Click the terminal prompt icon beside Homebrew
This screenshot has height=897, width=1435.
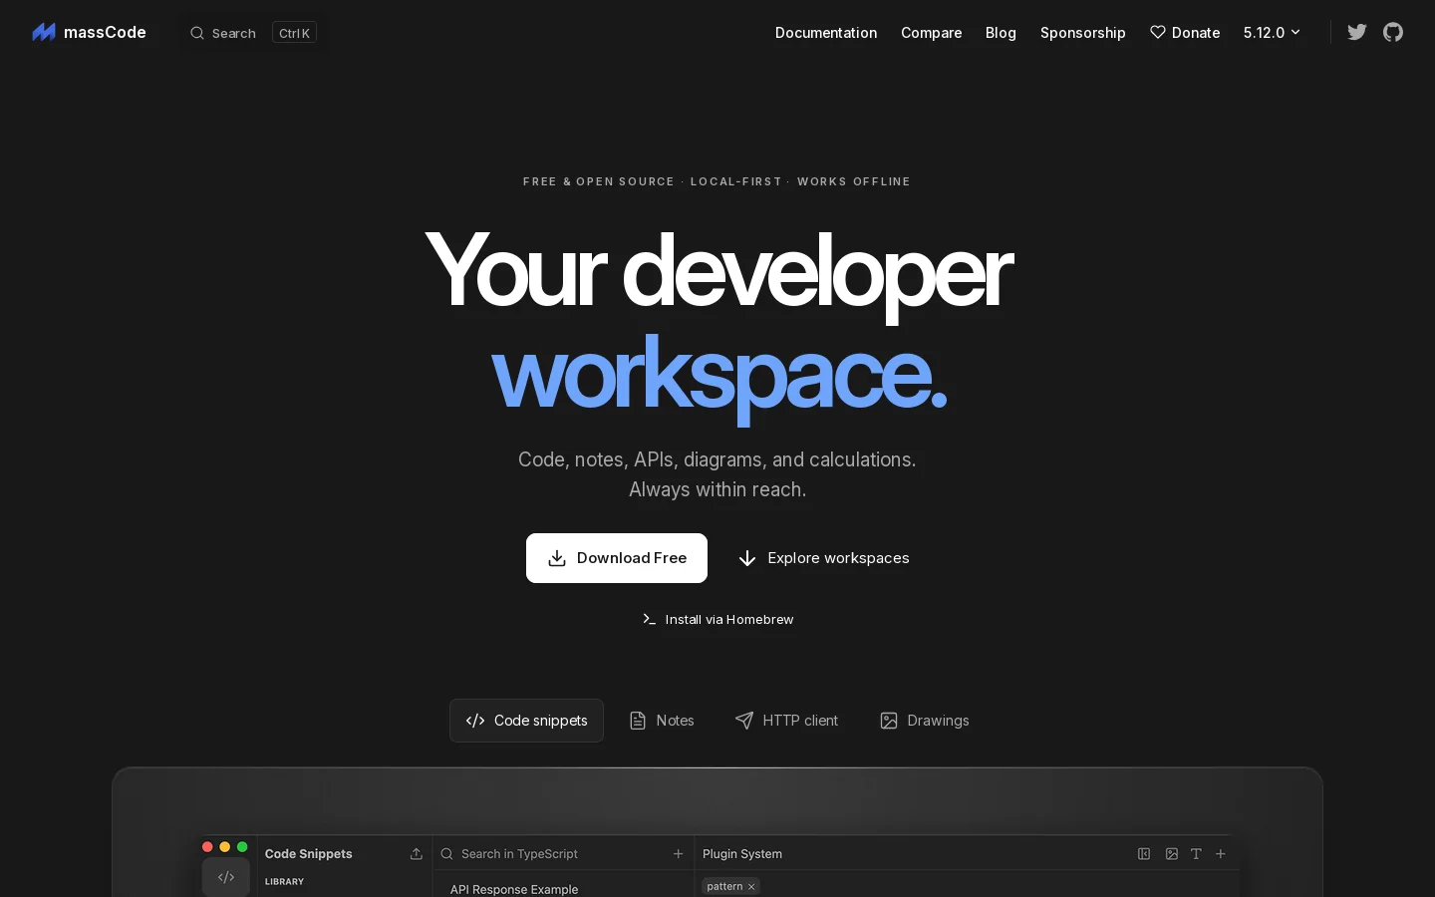(650, 619)
